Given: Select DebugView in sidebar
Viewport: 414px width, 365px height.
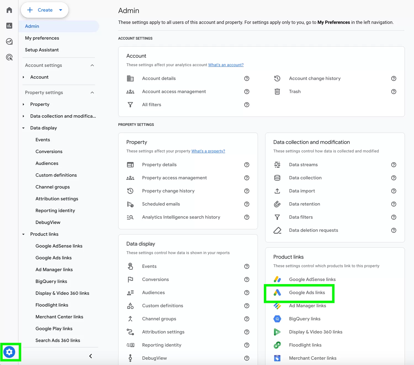Looking at the screenshot, I should (48, 222).
